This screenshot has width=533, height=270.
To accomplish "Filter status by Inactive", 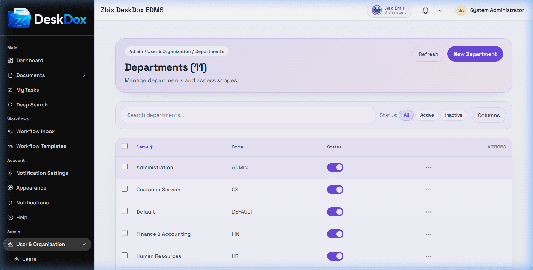I will coord(454,115).
